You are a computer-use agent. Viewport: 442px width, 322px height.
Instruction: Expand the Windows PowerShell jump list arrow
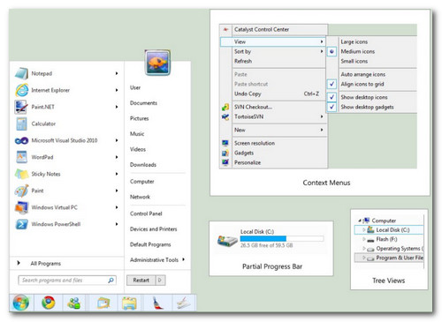117,224
